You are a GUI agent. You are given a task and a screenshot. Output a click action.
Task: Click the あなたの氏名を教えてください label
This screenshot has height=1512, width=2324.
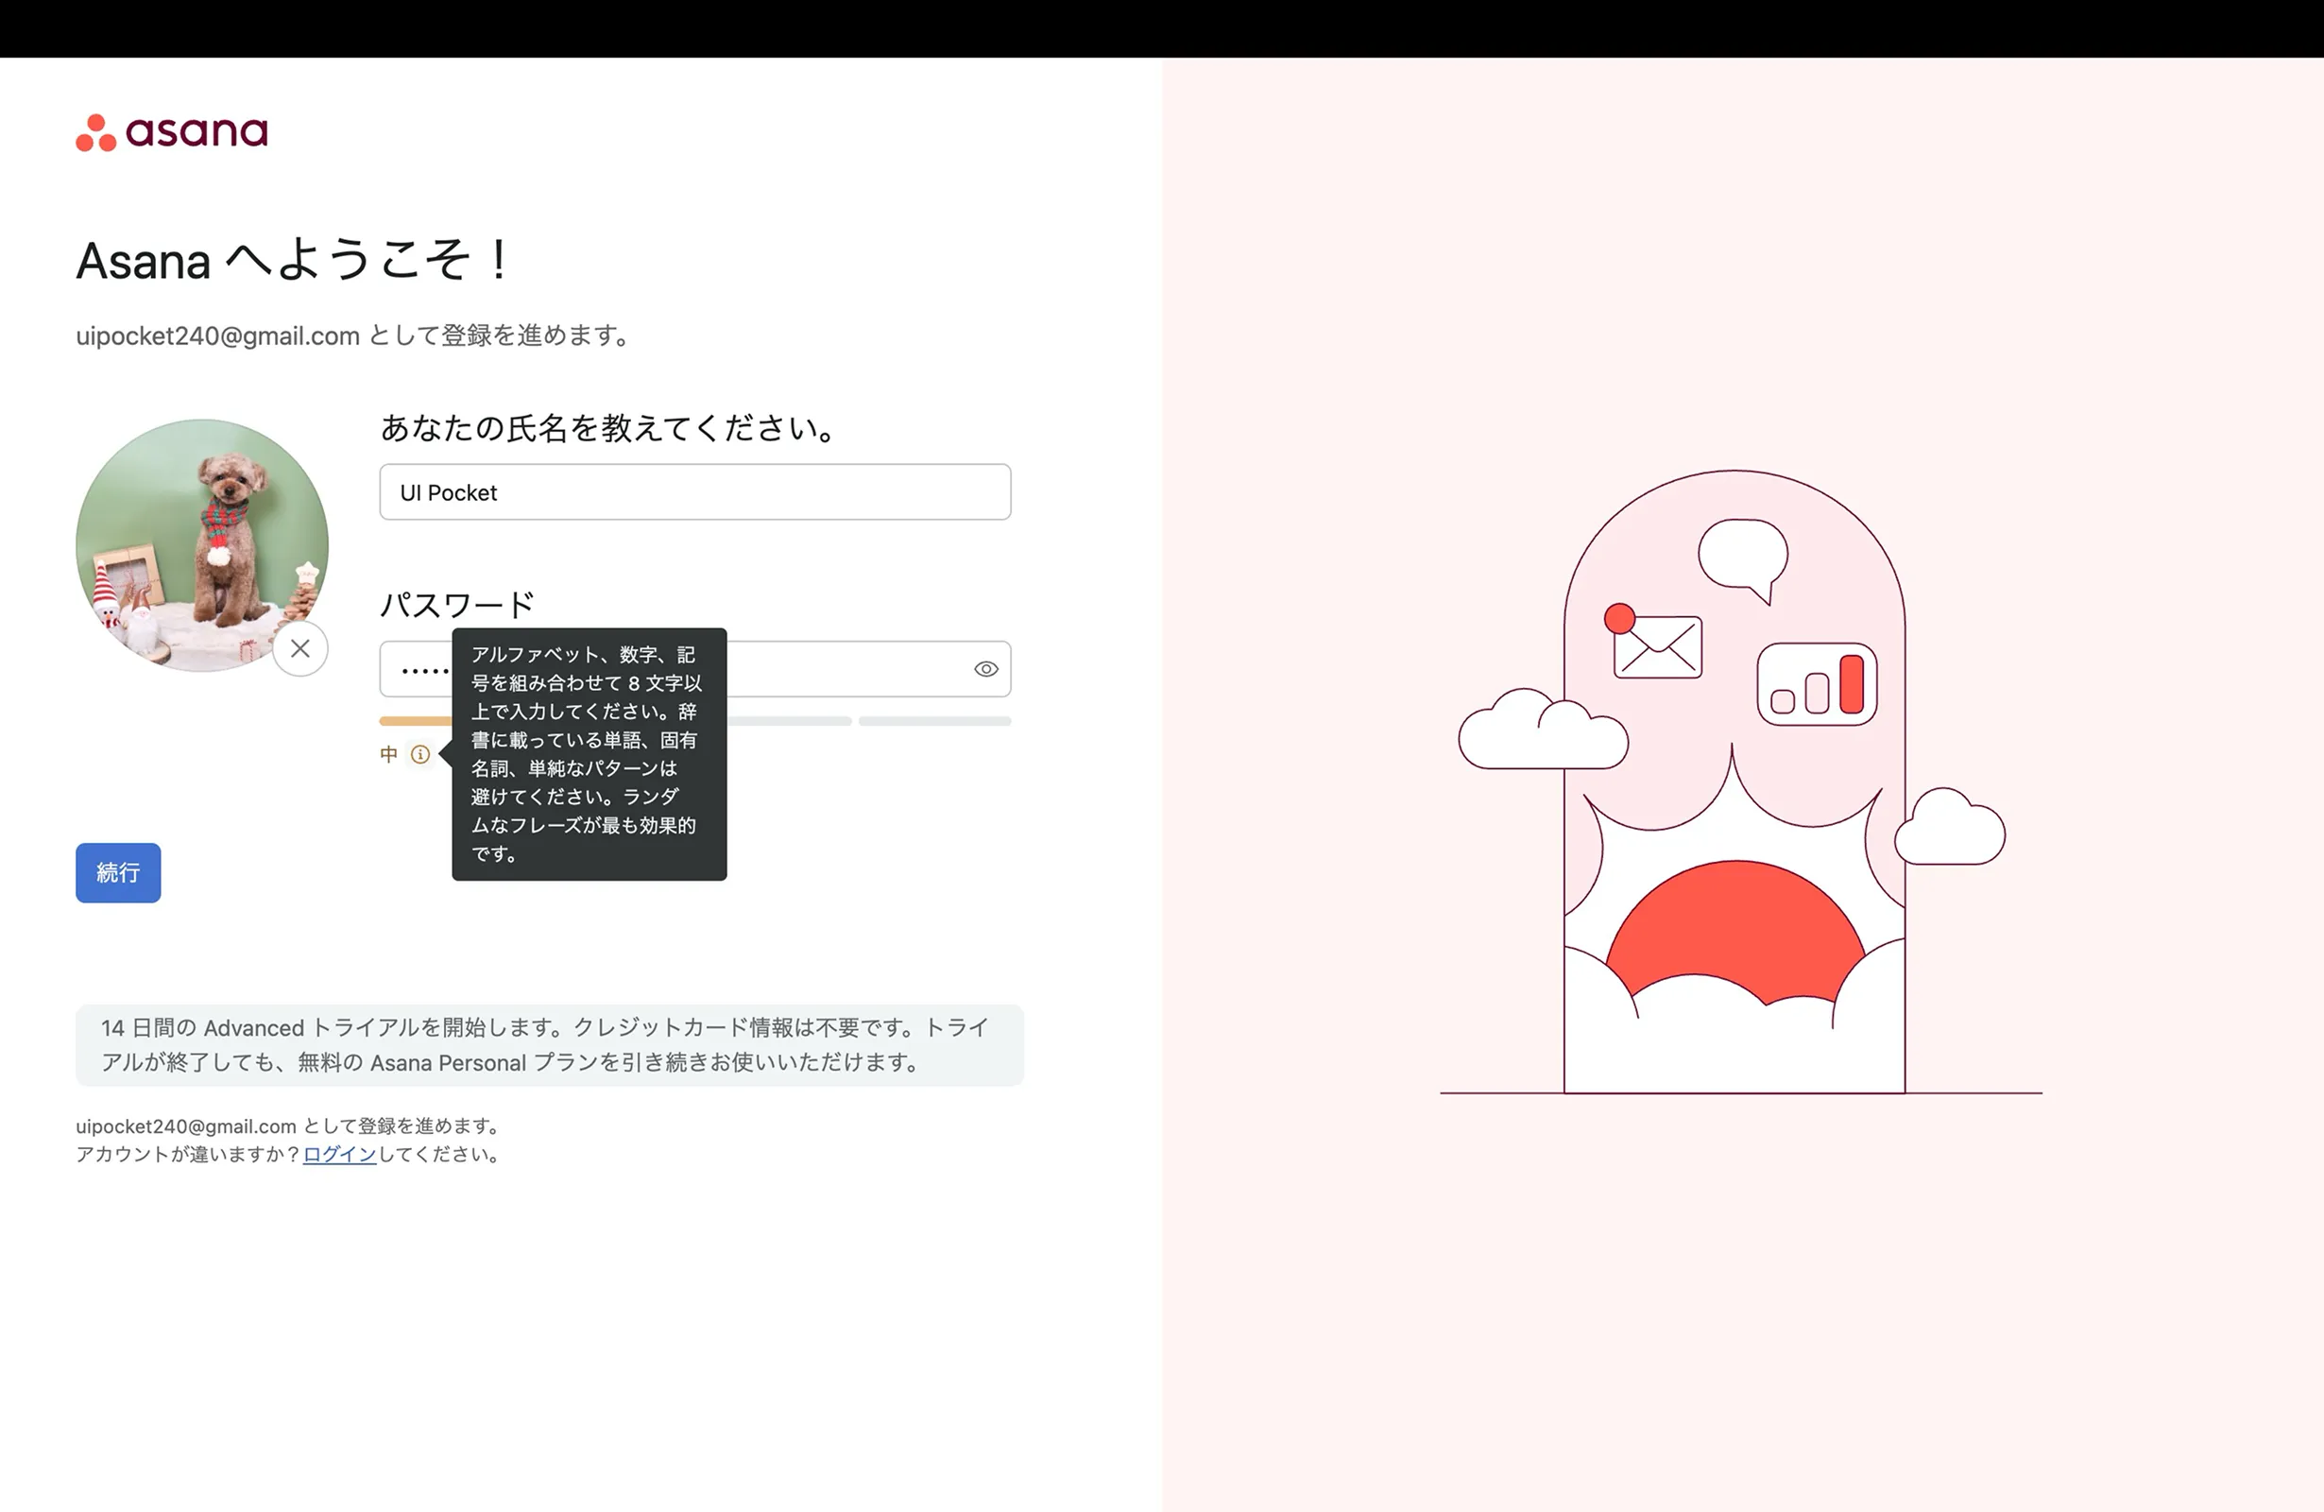pyautogui.click(x=608, y=428)
